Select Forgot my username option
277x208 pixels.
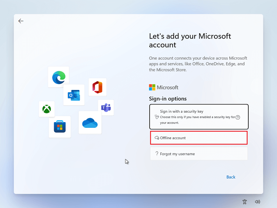point(199,154)
